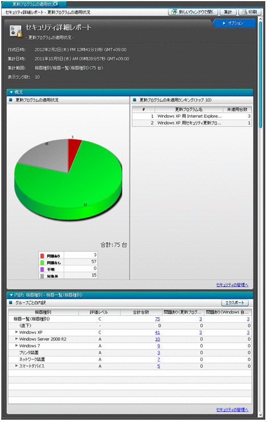Click the 作成日時 value 2012年2月2日

tap(80, 50)
